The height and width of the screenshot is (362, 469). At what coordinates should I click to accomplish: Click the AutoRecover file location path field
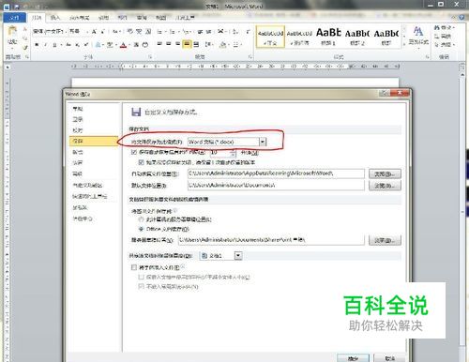(276, 173)
